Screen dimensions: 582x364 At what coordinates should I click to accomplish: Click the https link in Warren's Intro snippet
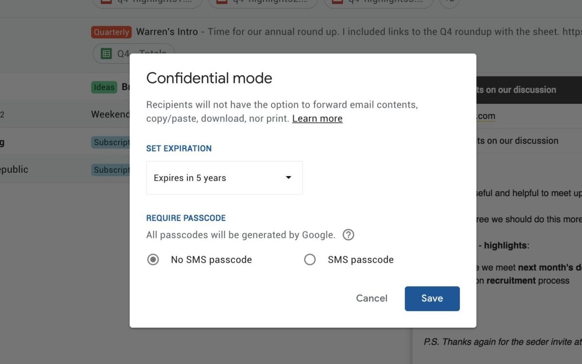point(575,32)
